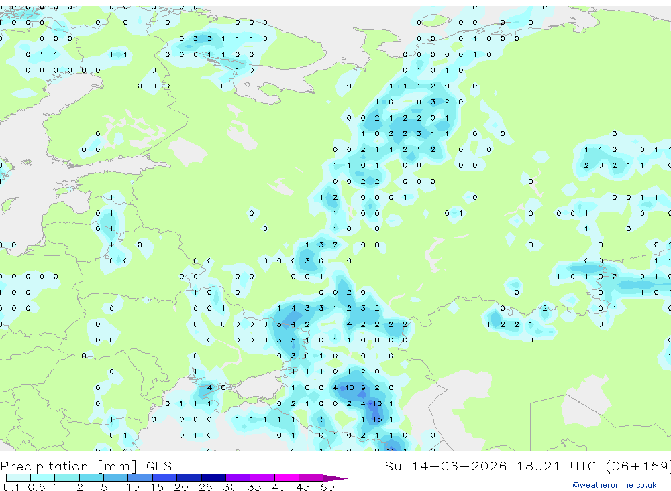This screenshot has width=671, height=491.
Task: Click the '30' legend scale label
Action: [x=229, y=487]
